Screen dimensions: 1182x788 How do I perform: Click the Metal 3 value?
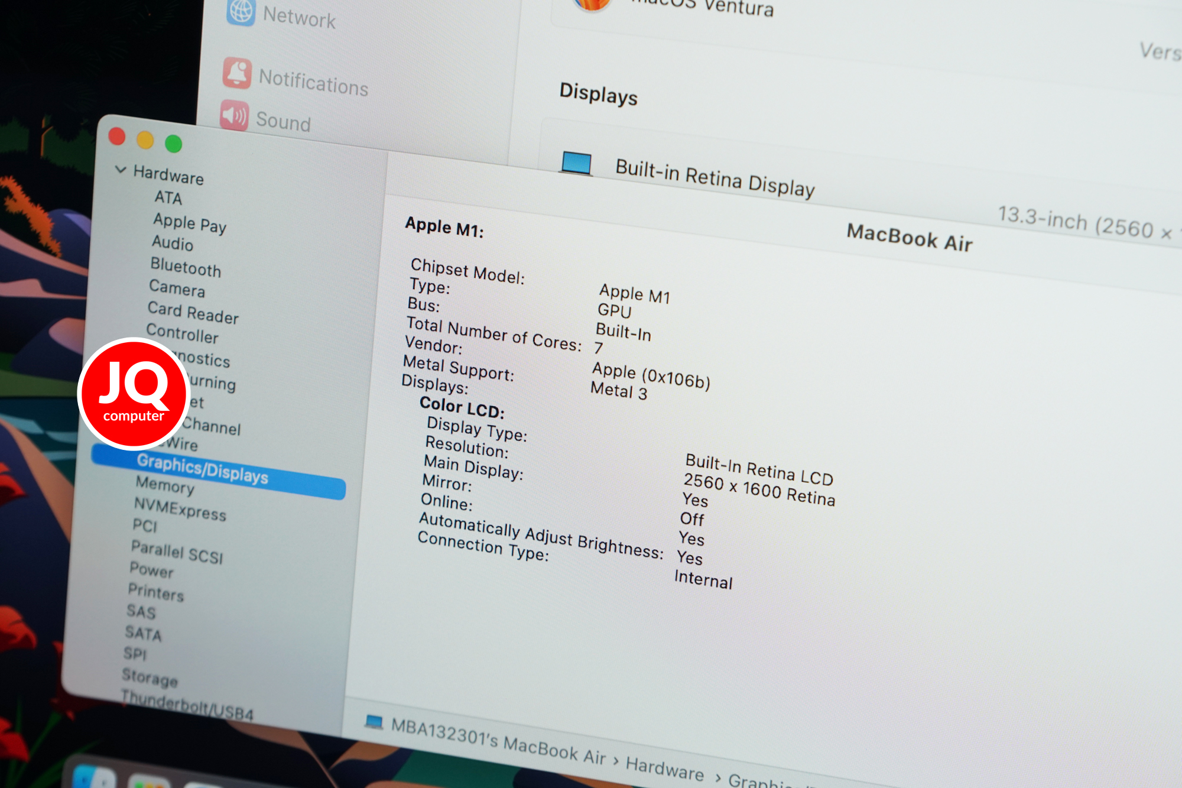[619, 391]
